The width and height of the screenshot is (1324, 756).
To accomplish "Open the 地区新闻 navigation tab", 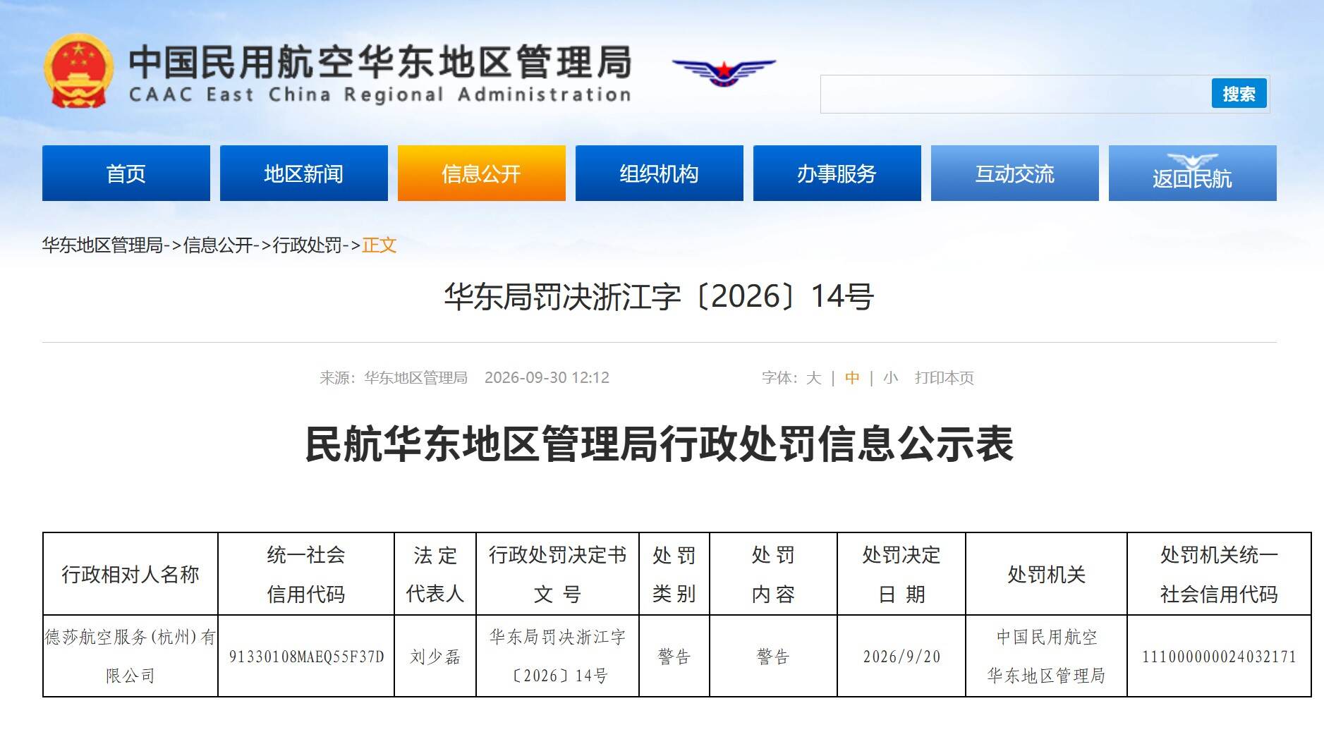I will (304, 173).
